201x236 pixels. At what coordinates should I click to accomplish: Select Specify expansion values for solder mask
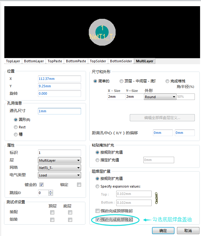click(98, 186)
